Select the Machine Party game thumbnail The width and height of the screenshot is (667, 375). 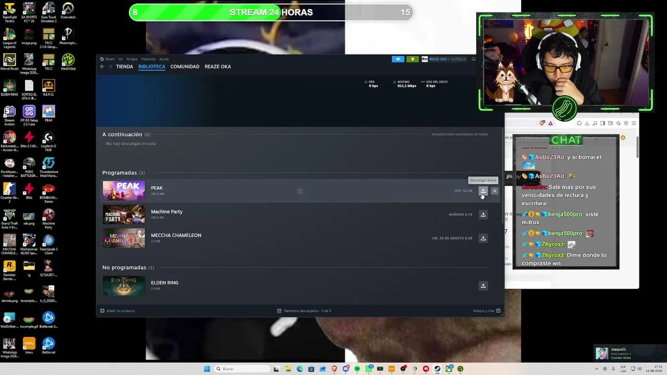coord(123,214)
